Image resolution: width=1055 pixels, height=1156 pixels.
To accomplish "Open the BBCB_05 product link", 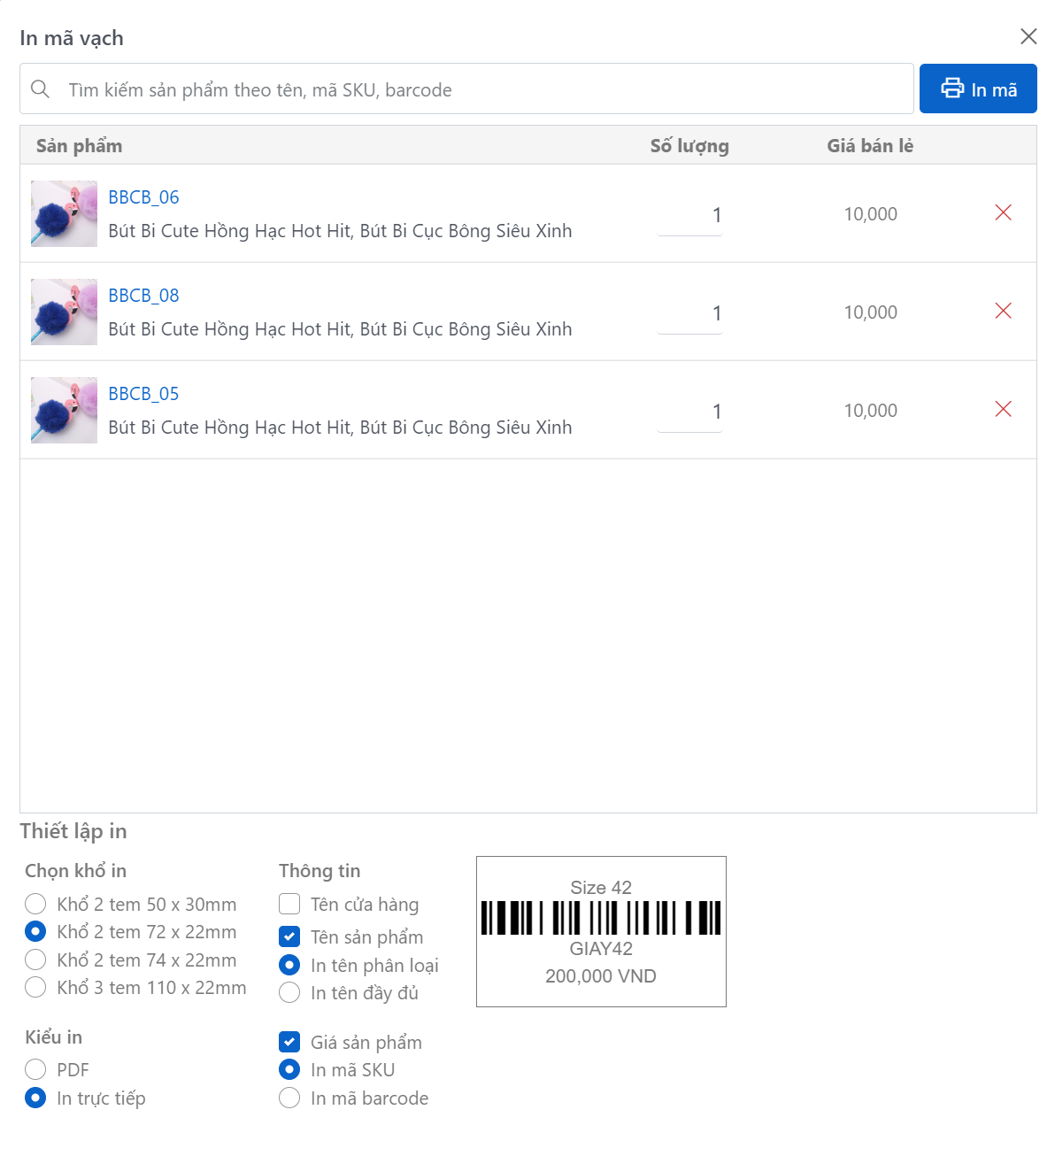I will click(143, 394).
